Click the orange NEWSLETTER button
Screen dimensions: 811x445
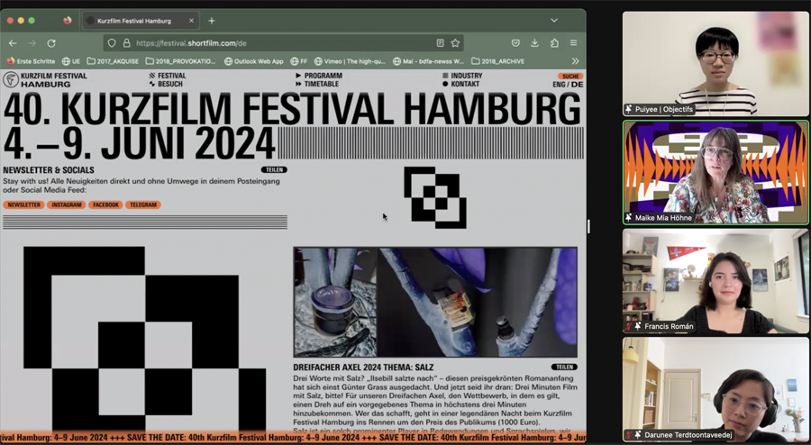pos(23,204)
